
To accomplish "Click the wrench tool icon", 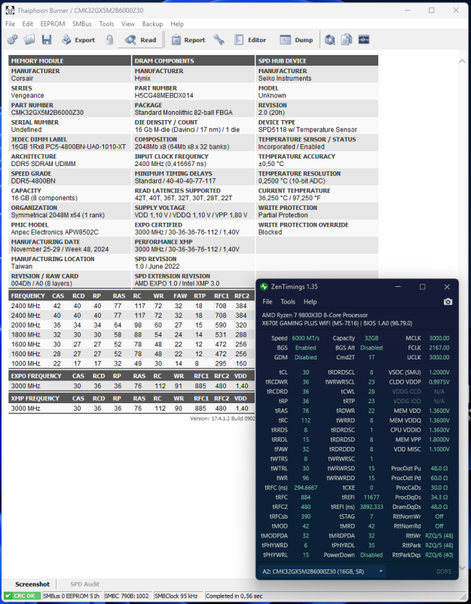I will click(x=219, y=40).
